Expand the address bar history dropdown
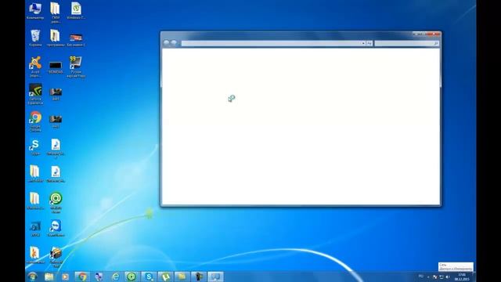The height and width of the screenshot is (282, 501). point(363,43)
